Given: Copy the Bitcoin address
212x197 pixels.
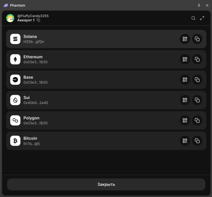Looking at the screenshot, I should 197,141.
